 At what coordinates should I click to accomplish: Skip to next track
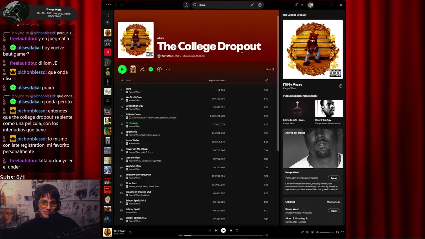tap(231, 230)
